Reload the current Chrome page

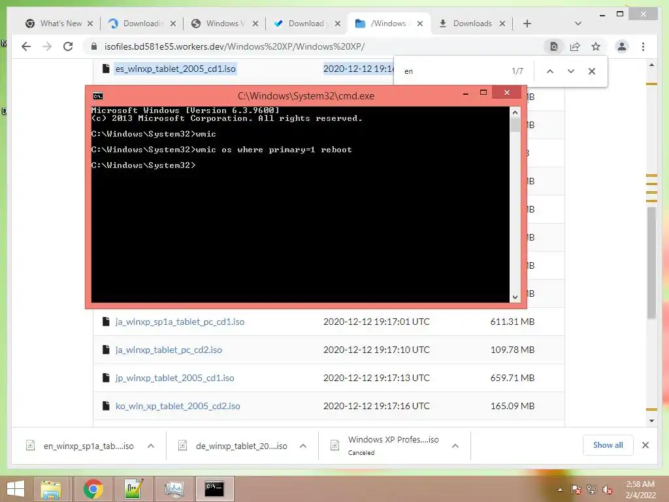tap(68, 46)
